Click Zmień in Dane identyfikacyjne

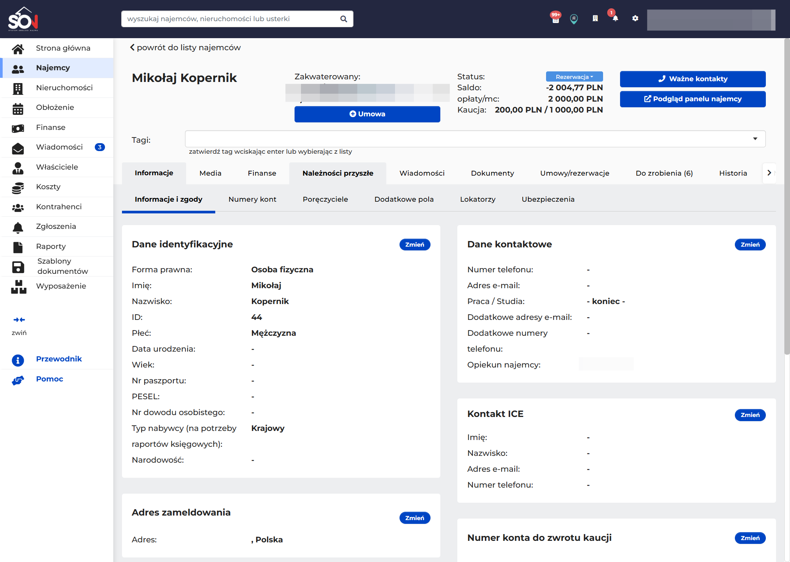[415, 245]
